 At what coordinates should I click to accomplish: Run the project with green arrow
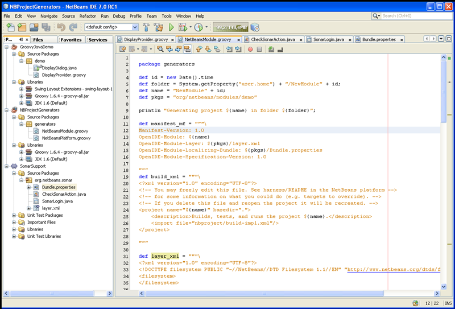click(x=171, y=27)
